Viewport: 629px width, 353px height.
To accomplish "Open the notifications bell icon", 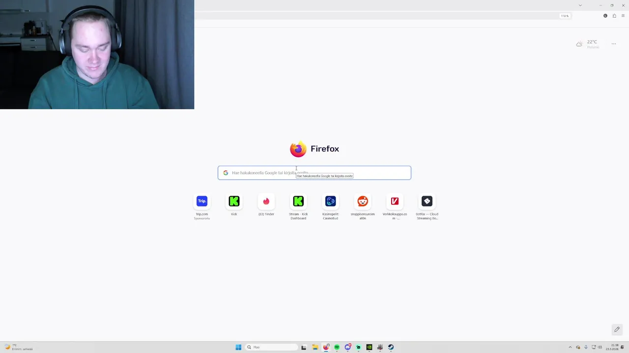I will [x=622, y=347].
